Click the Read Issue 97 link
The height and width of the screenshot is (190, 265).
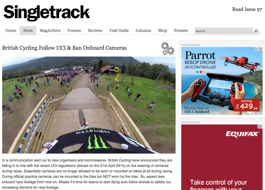pos(247,9)
